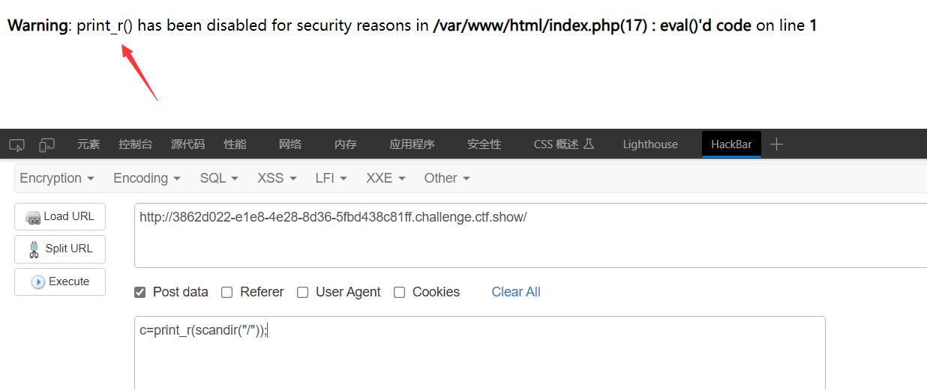This screenshot has height=390, width=927.
Task: Switch to the Lighthouse tab
Action: coord(650,144)
